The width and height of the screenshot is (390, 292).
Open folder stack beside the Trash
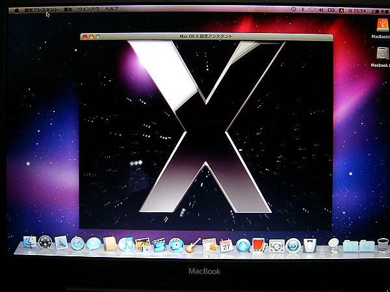[x=367, y=246]
